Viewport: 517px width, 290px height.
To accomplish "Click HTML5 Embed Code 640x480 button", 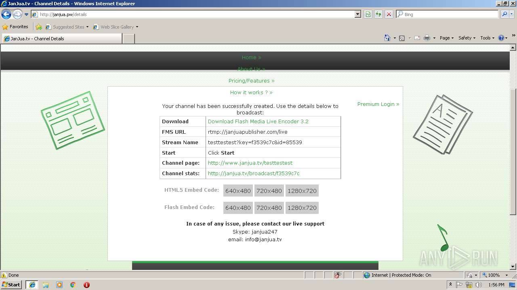I will point(238,191).
